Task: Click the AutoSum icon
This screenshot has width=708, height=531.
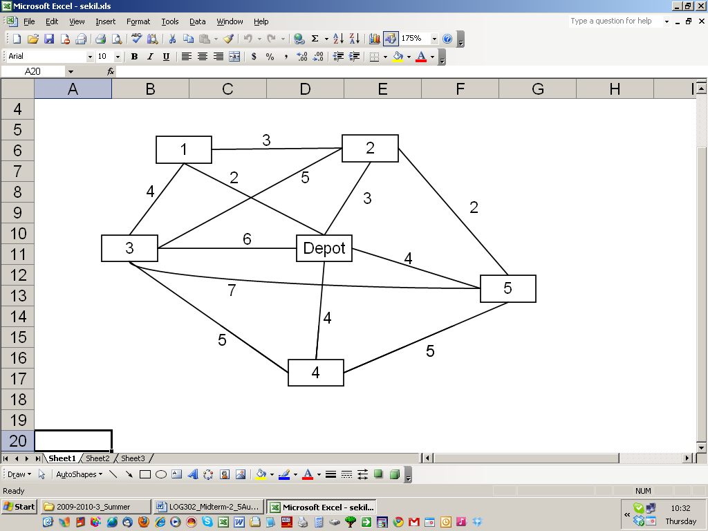Action: [314, 39]
